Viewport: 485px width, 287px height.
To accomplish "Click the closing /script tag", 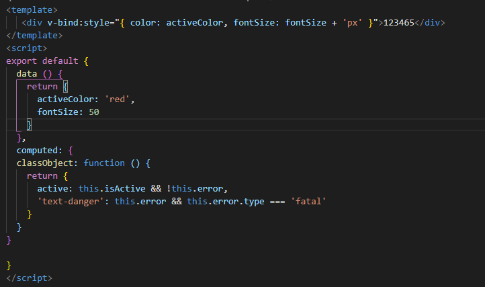I will click(x=29, y=278).
